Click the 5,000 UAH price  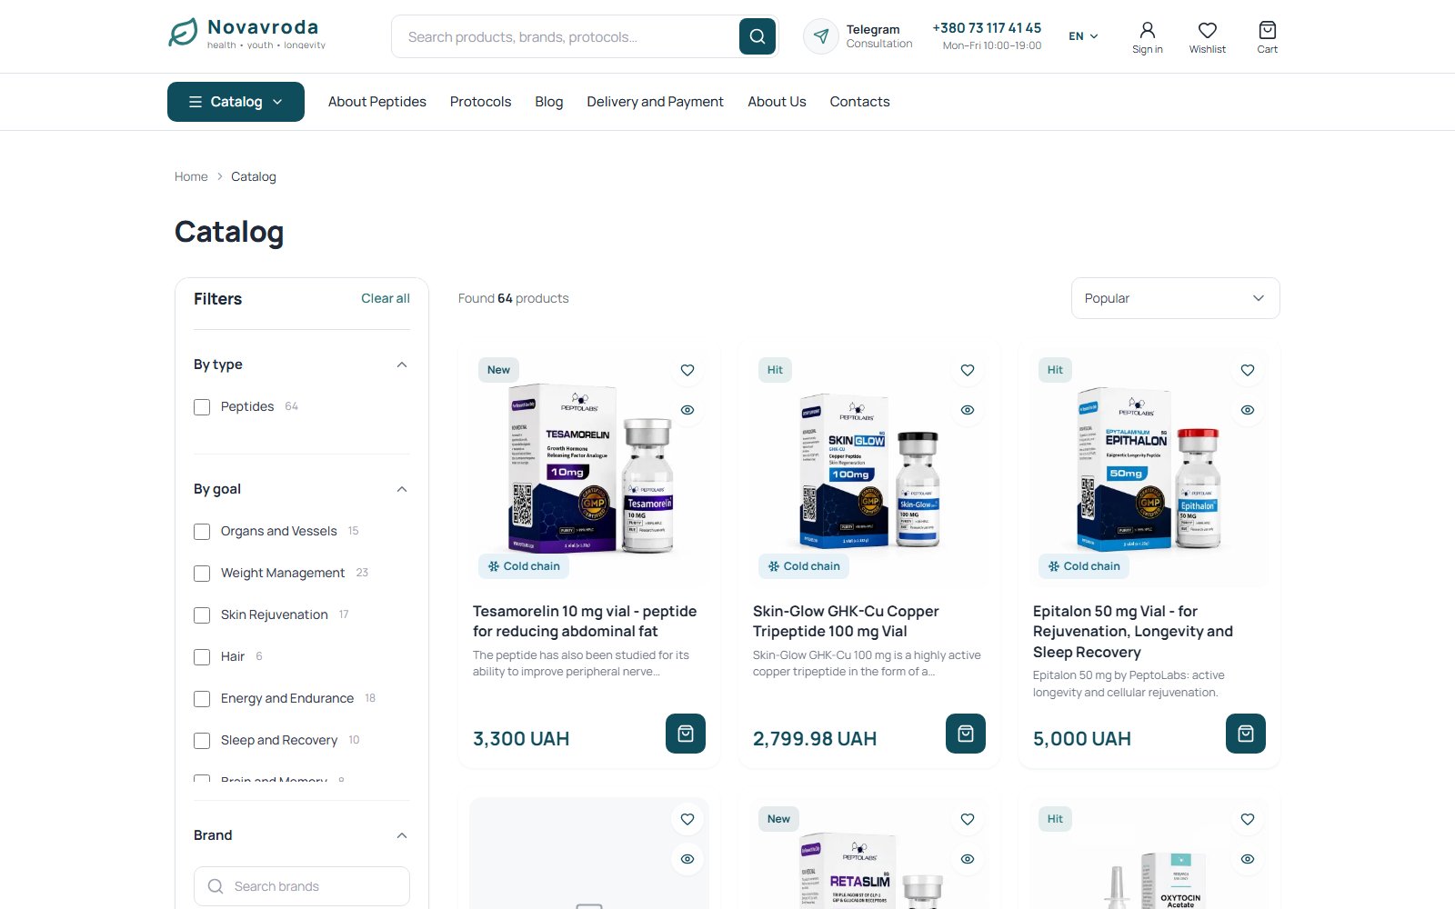tap(1082, 739)
